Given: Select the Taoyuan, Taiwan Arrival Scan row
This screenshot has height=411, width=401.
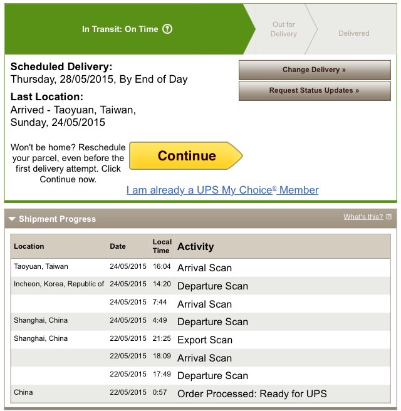Looking at the screenshot, I should click(200, 268).
